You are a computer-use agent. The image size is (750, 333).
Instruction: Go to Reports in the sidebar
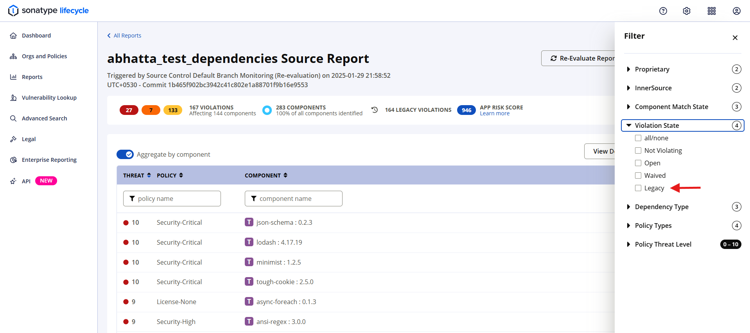(x=32, y=77)
